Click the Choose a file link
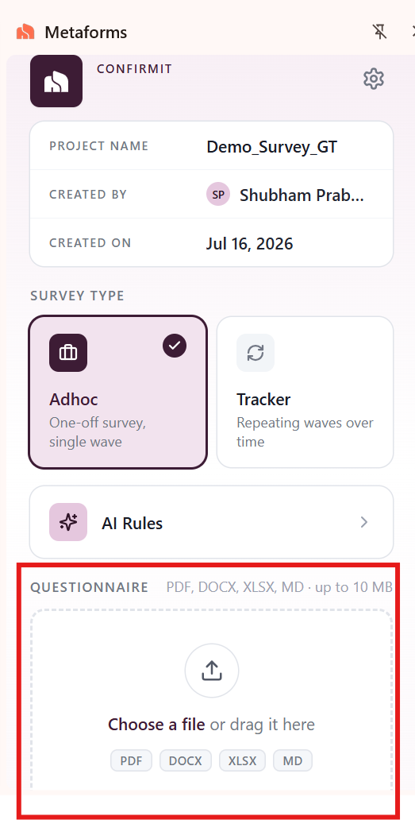Screen dimensions: 415x820 [156, 725]
